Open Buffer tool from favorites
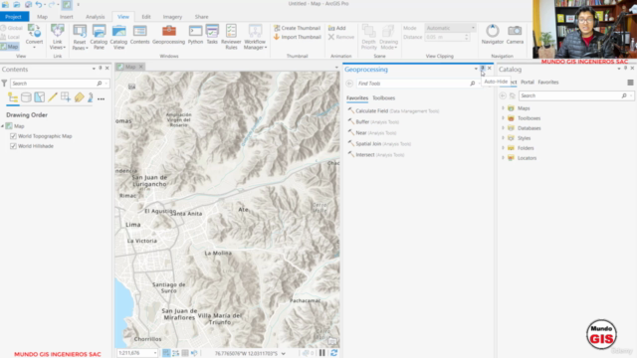 pyautogui.click(x=373, y=121)
